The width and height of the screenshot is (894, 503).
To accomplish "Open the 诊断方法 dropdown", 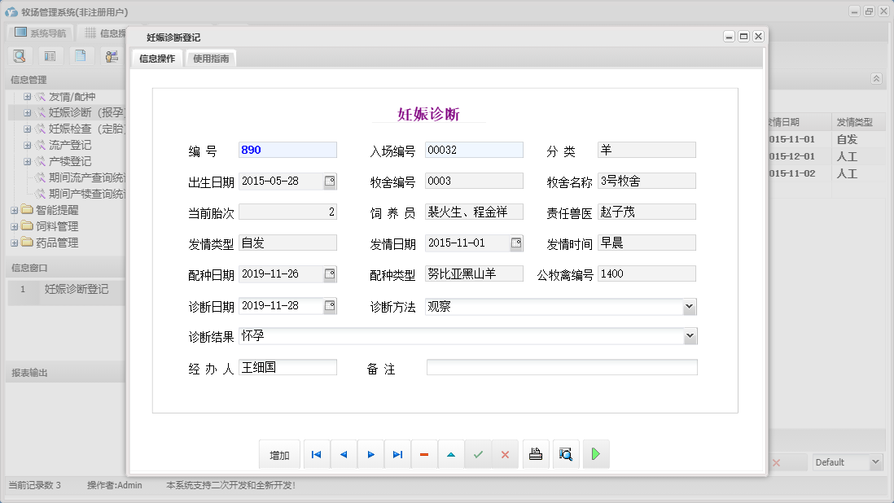I will point(690,307).
